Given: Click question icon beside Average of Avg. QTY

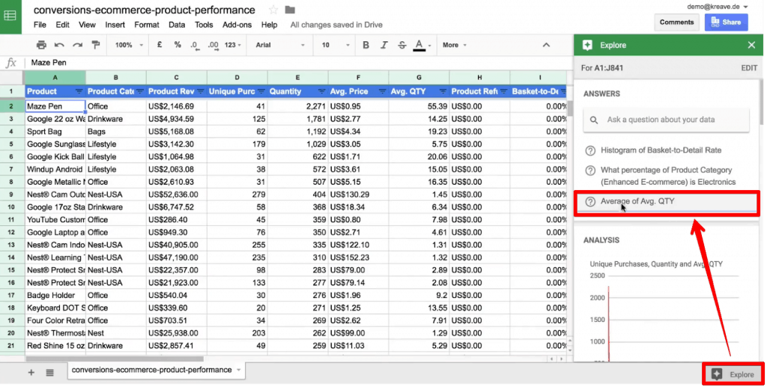Looking at the screenshot, I should [x=590, y=201].
